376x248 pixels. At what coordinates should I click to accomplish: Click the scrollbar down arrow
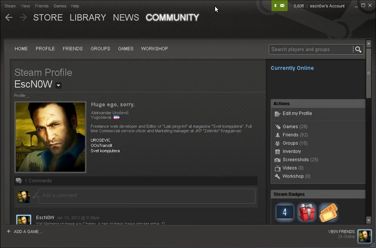368,220
